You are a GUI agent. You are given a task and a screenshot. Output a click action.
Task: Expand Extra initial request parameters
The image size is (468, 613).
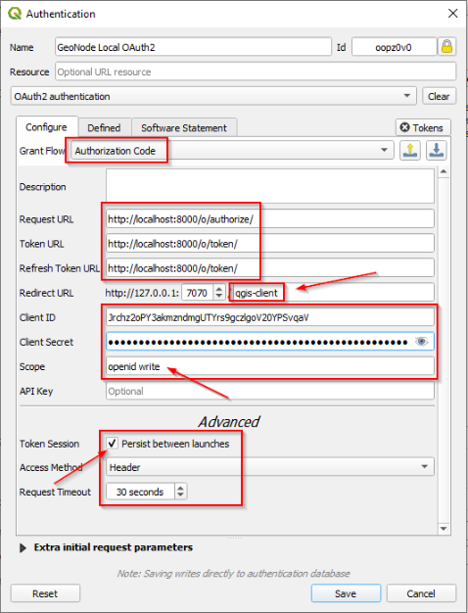click(x=23, y=547)
